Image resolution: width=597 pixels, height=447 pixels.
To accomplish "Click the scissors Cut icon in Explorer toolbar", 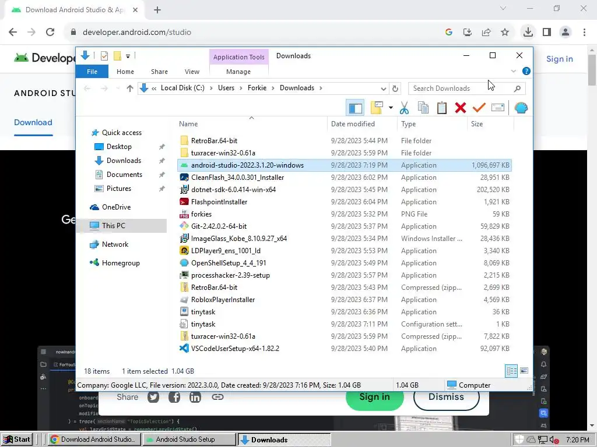I will [404, 108].
